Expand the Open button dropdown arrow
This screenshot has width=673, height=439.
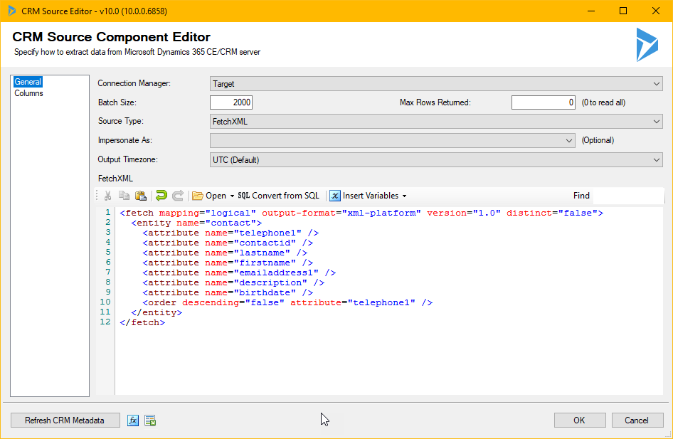pos(232,196)
